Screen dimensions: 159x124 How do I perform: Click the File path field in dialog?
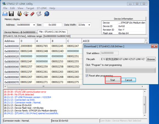(123, 59)
